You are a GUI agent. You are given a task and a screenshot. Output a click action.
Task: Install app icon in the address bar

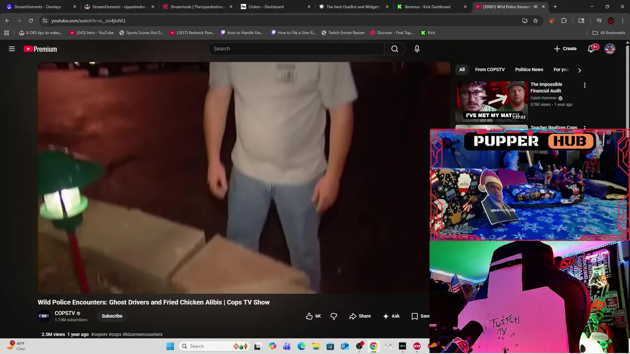tap(525, 21)
